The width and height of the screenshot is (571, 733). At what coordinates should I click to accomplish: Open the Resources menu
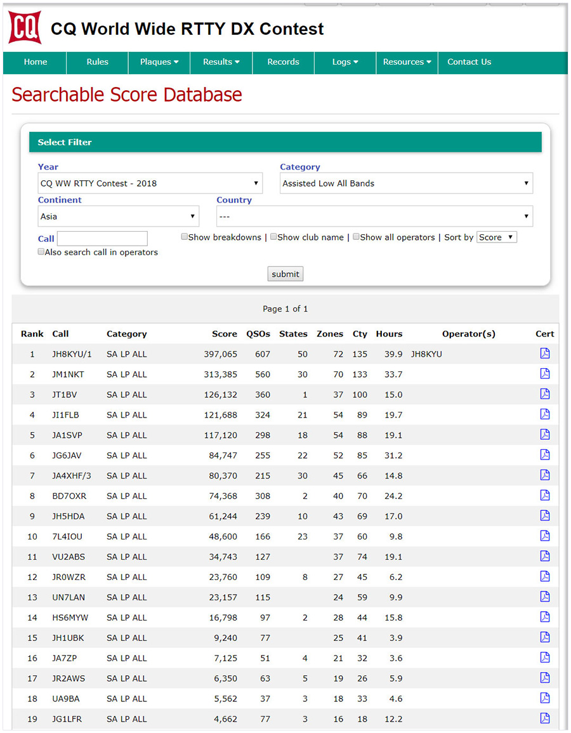407,62
